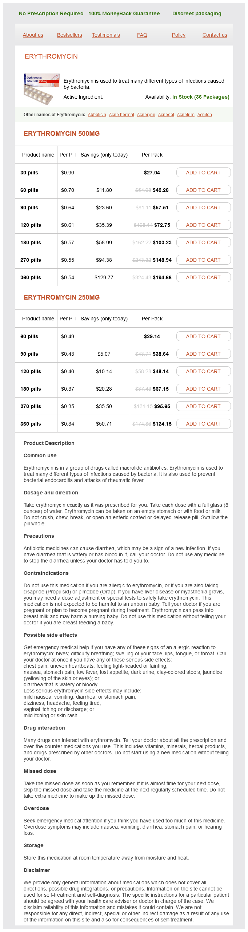
Task: Go to the Contact us page
Action: click(215, 35)
